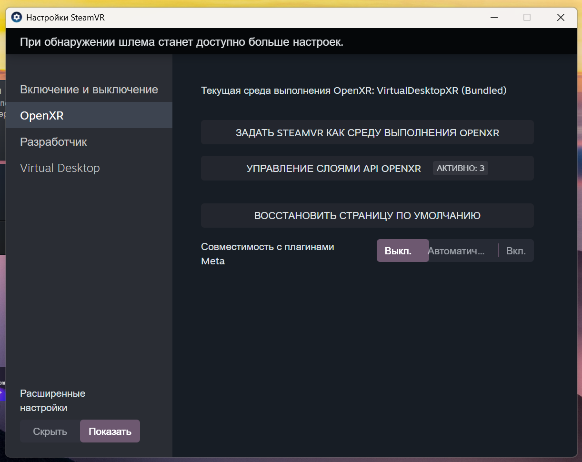
Task: Click the headset detection notice banner
Action: tap(291, 42)
